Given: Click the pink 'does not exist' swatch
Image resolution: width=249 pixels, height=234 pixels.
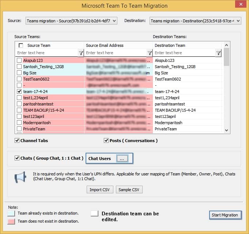Looking at the screenshot, I should 11,221.
